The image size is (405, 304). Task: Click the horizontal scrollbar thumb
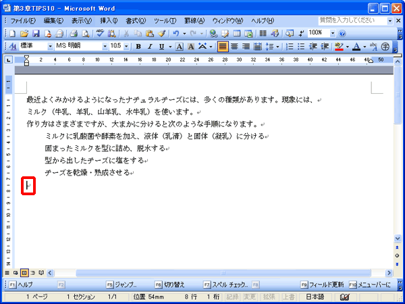pyautogui.click(x=223, y=273)
